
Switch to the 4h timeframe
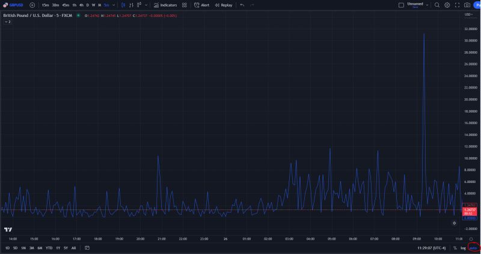[x=81, y=5]
